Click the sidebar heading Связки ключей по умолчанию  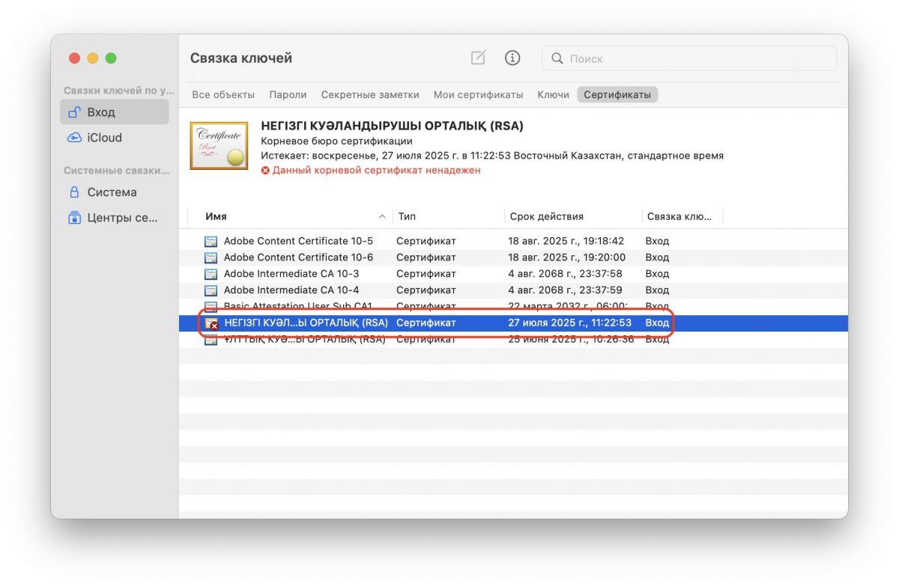(119, 91)
